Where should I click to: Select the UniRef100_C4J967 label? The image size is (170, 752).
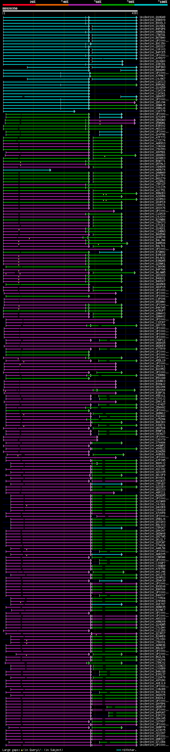(x=152, y=79)
